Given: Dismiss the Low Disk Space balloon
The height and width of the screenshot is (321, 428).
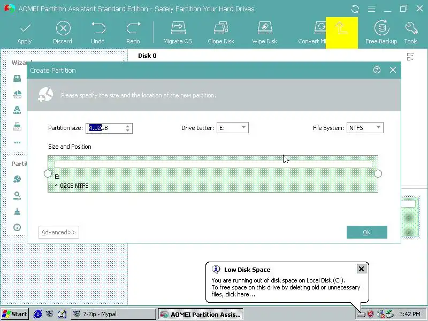Looking at the screenshot, I should point(361,269).
